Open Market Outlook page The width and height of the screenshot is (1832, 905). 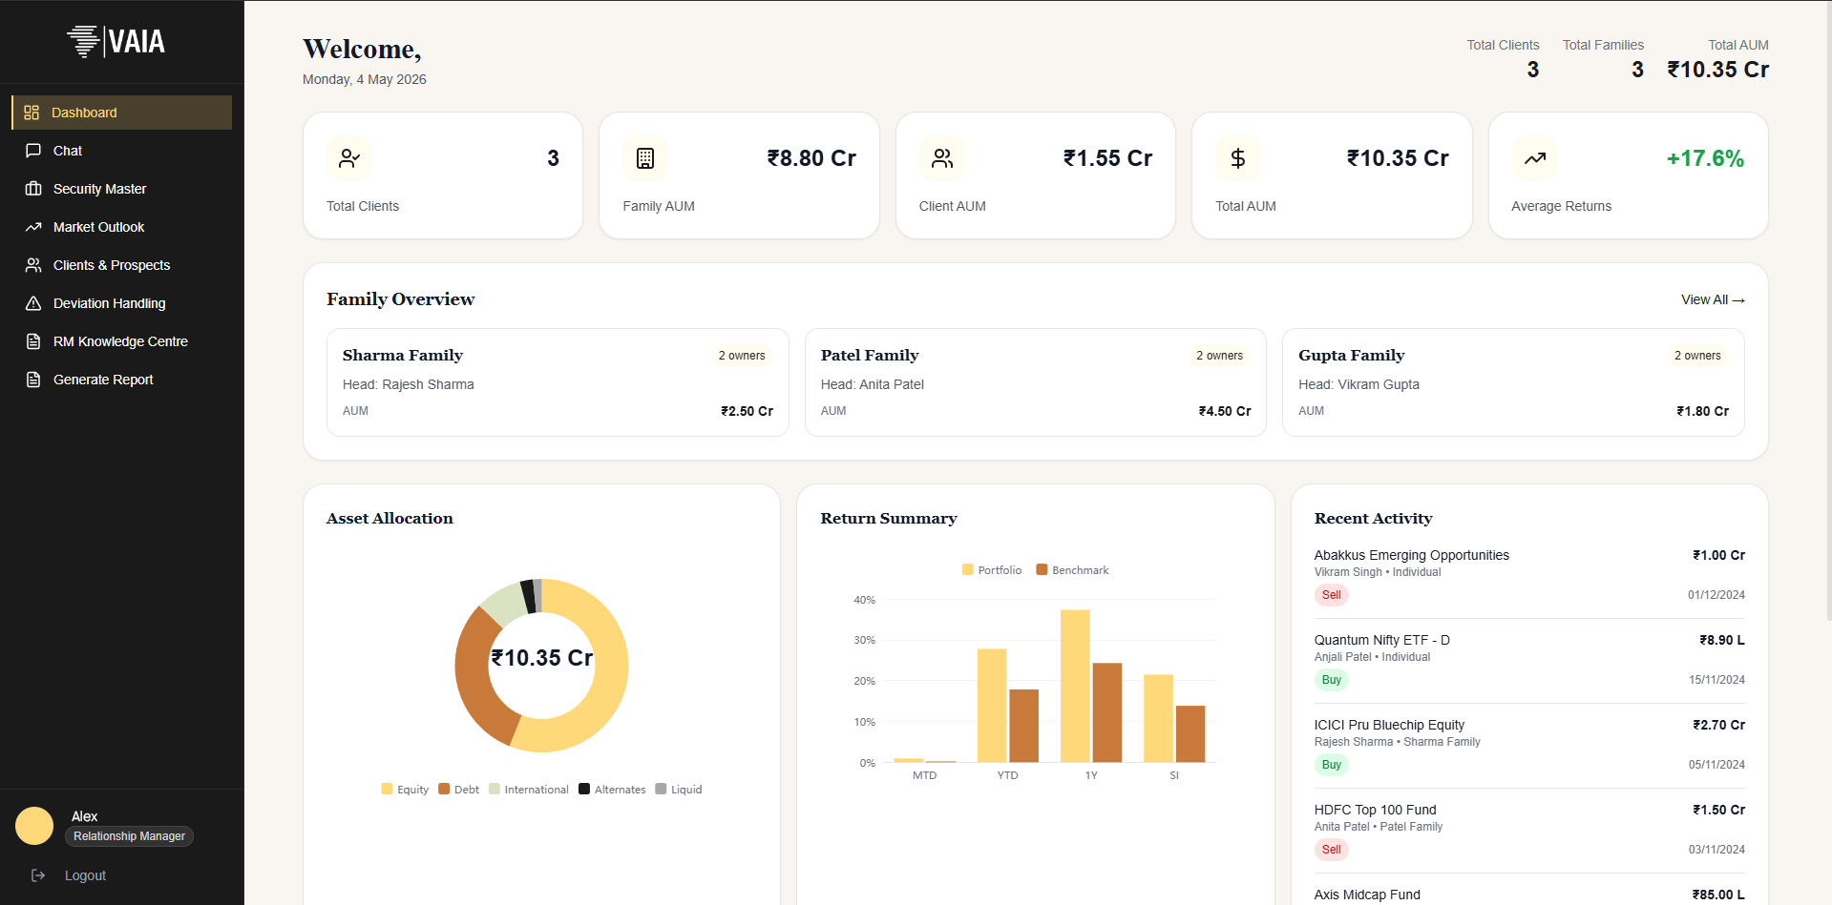pyautogui.click(x=122, y=227)
